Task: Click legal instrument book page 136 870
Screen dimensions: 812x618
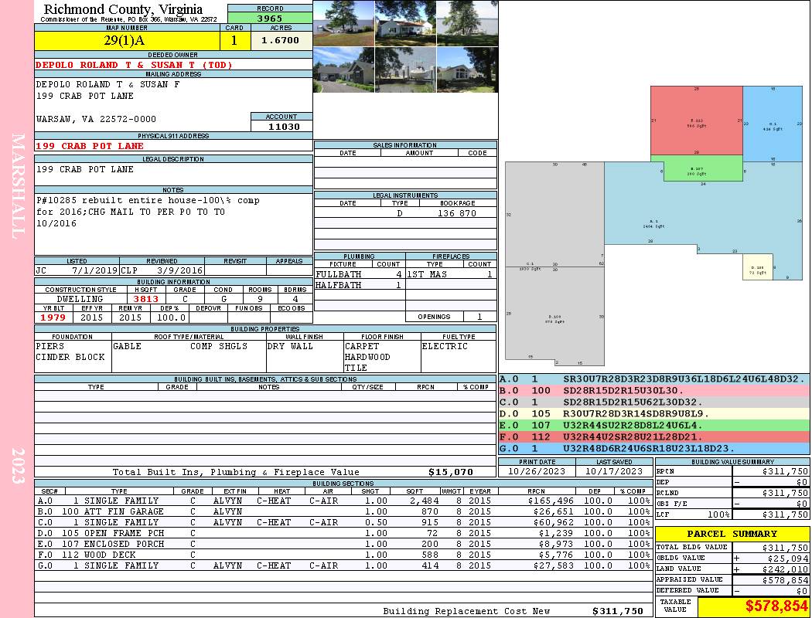Action: click(x=457, y=213)
